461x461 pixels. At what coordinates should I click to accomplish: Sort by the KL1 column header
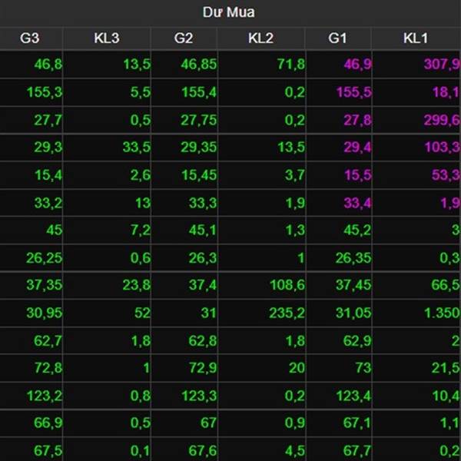(416, 38)
